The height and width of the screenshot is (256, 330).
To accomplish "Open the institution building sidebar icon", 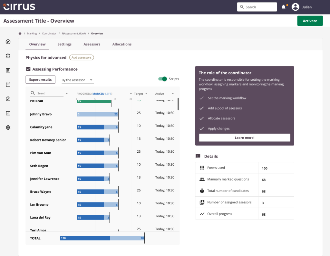I will (x=8, y=56).
